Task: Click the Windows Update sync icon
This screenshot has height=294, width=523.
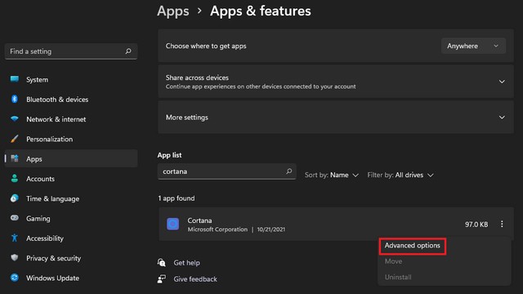Action: 15,278
